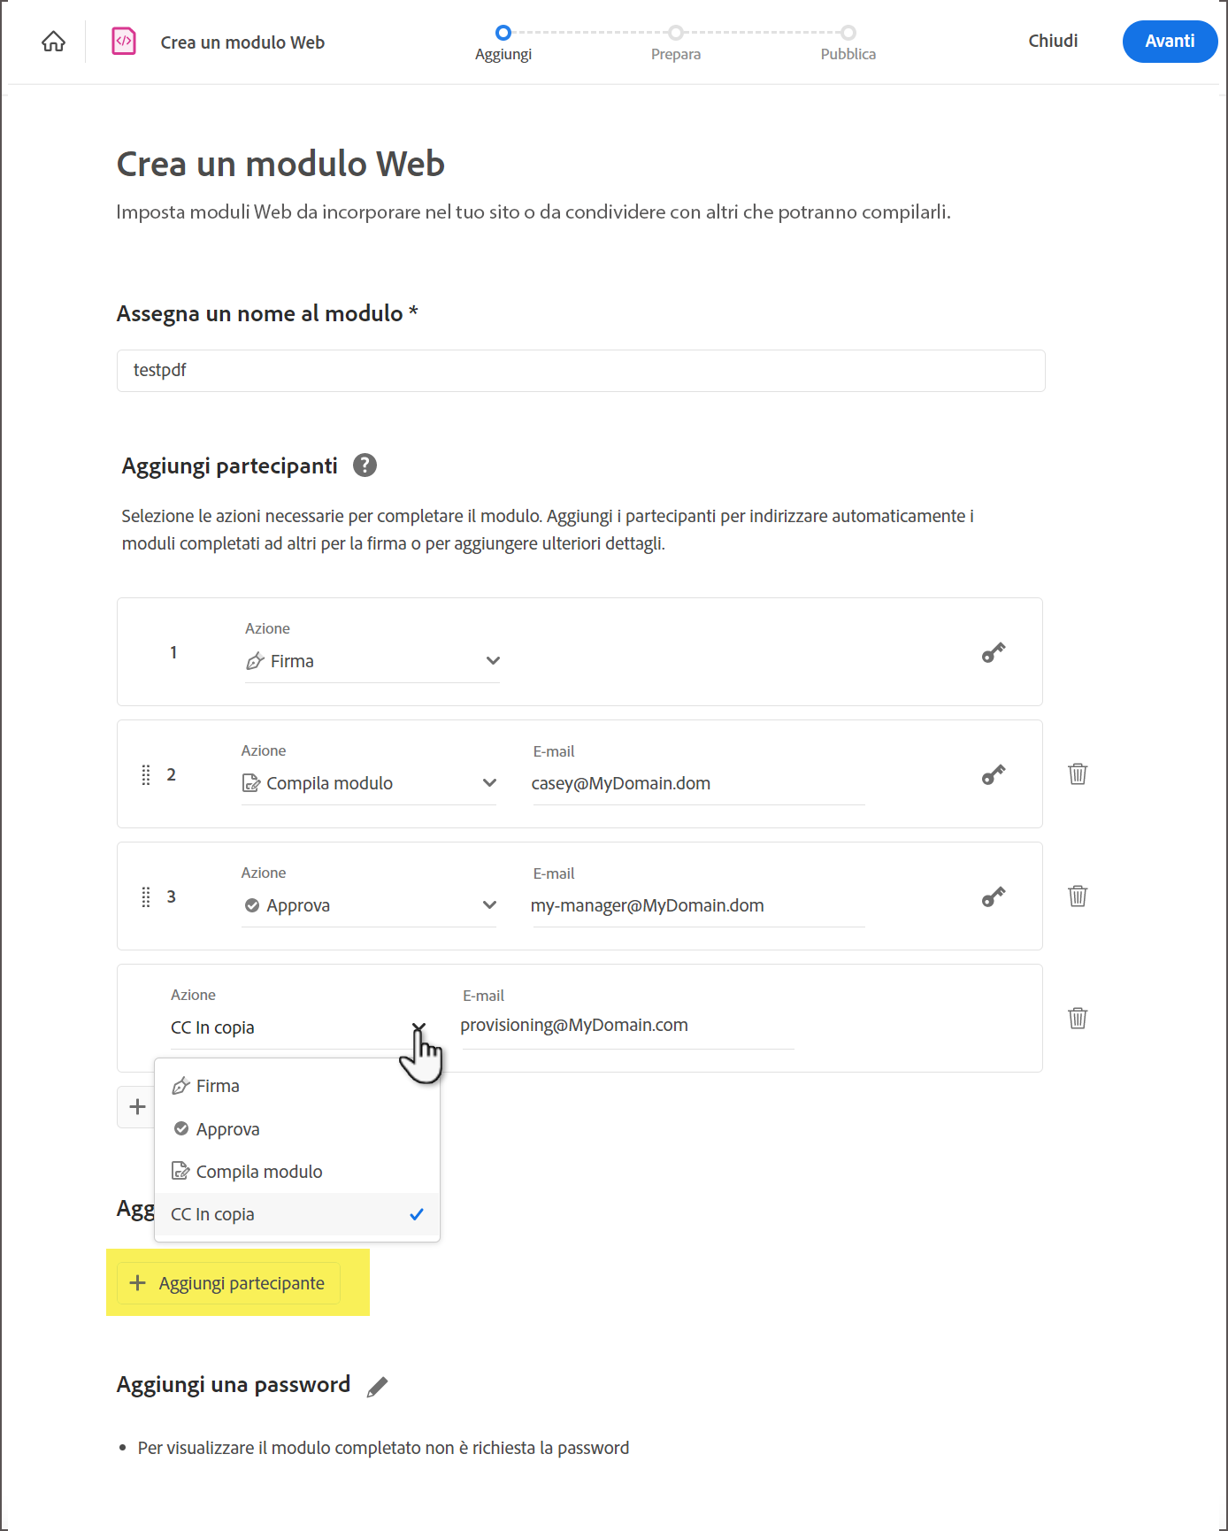Image resolution: width=1228 pixels, height=1531 pixels.
Task: Click the form name input field
Action: (580, 371)
